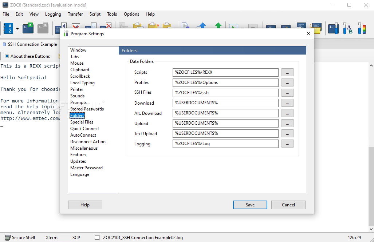Image resolution: width=374 pixels, height=242 pixels.
Task: Click the Help button in dialog
Action: pos(85,205)
